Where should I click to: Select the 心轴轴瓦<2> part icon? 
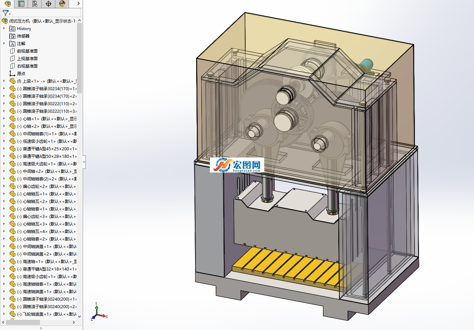pos(12,202)
